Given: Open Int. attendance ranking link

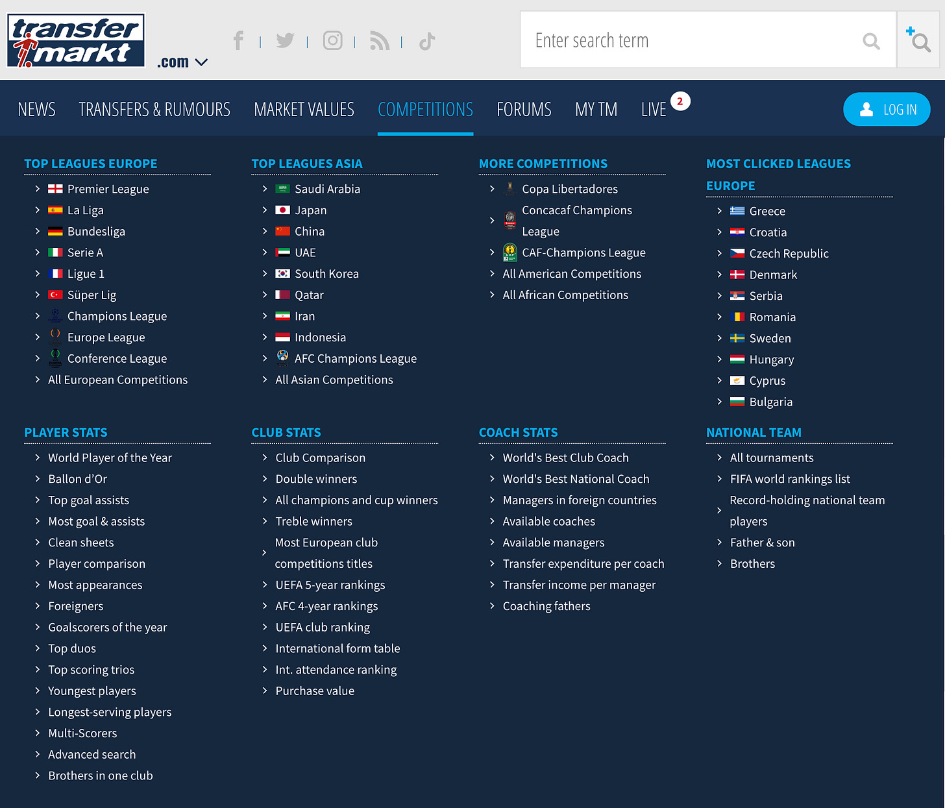Looking at the screenshot, I should (x=336, y=670).
